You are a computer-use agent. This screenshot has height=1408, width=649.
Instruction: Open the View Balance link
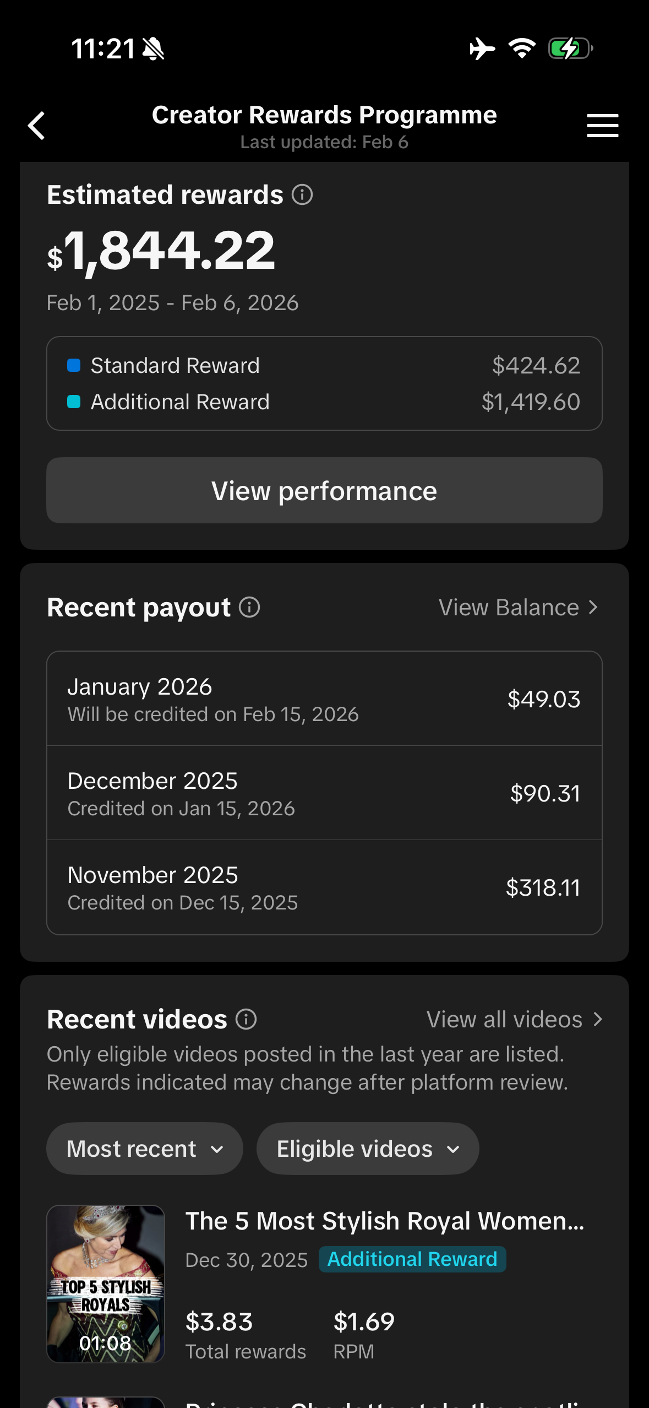point(518,607)
